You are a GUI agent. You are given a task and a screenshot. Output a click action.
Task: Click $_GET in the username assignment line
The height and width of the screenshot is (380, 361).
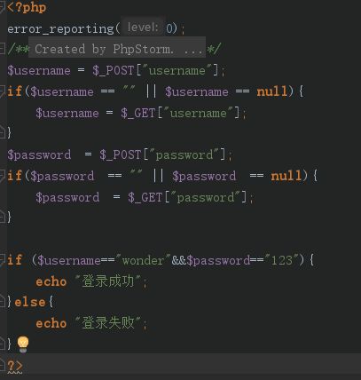click(x=138, y=113)
